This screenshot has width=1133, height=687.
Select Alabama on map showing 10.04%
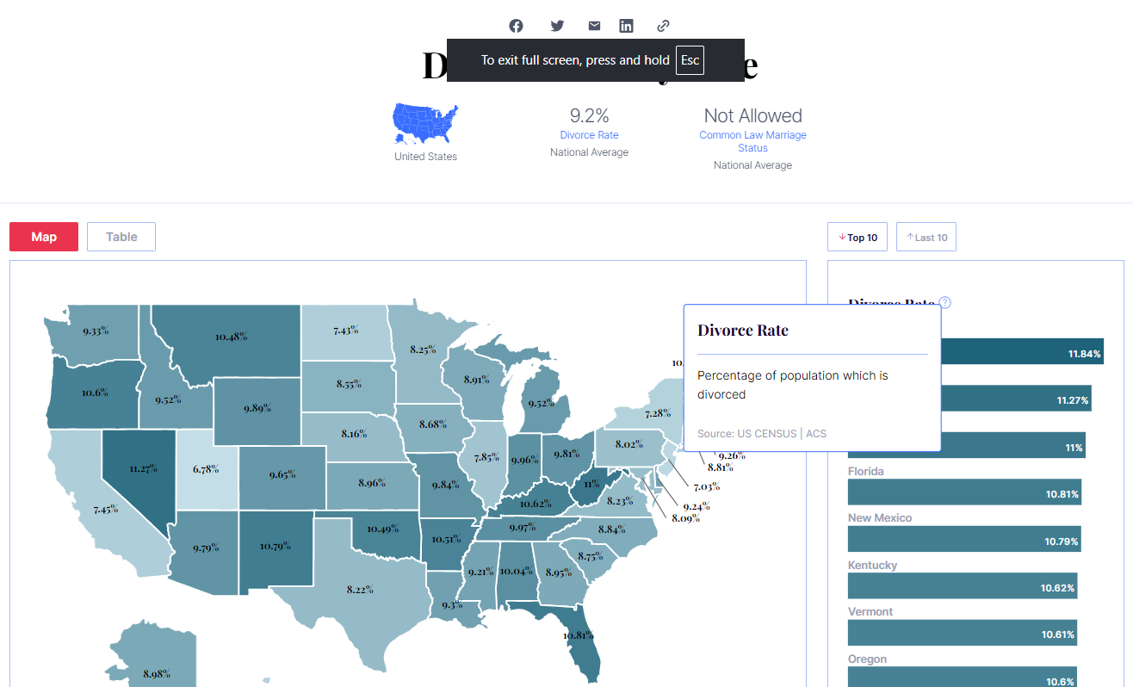[x=516, y=571]
